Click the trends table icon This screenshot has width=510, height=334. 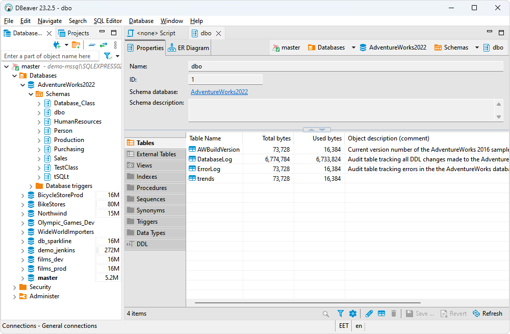[192, 179]
